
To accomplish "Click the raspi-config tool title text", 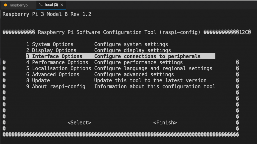I will coord(119,32).
